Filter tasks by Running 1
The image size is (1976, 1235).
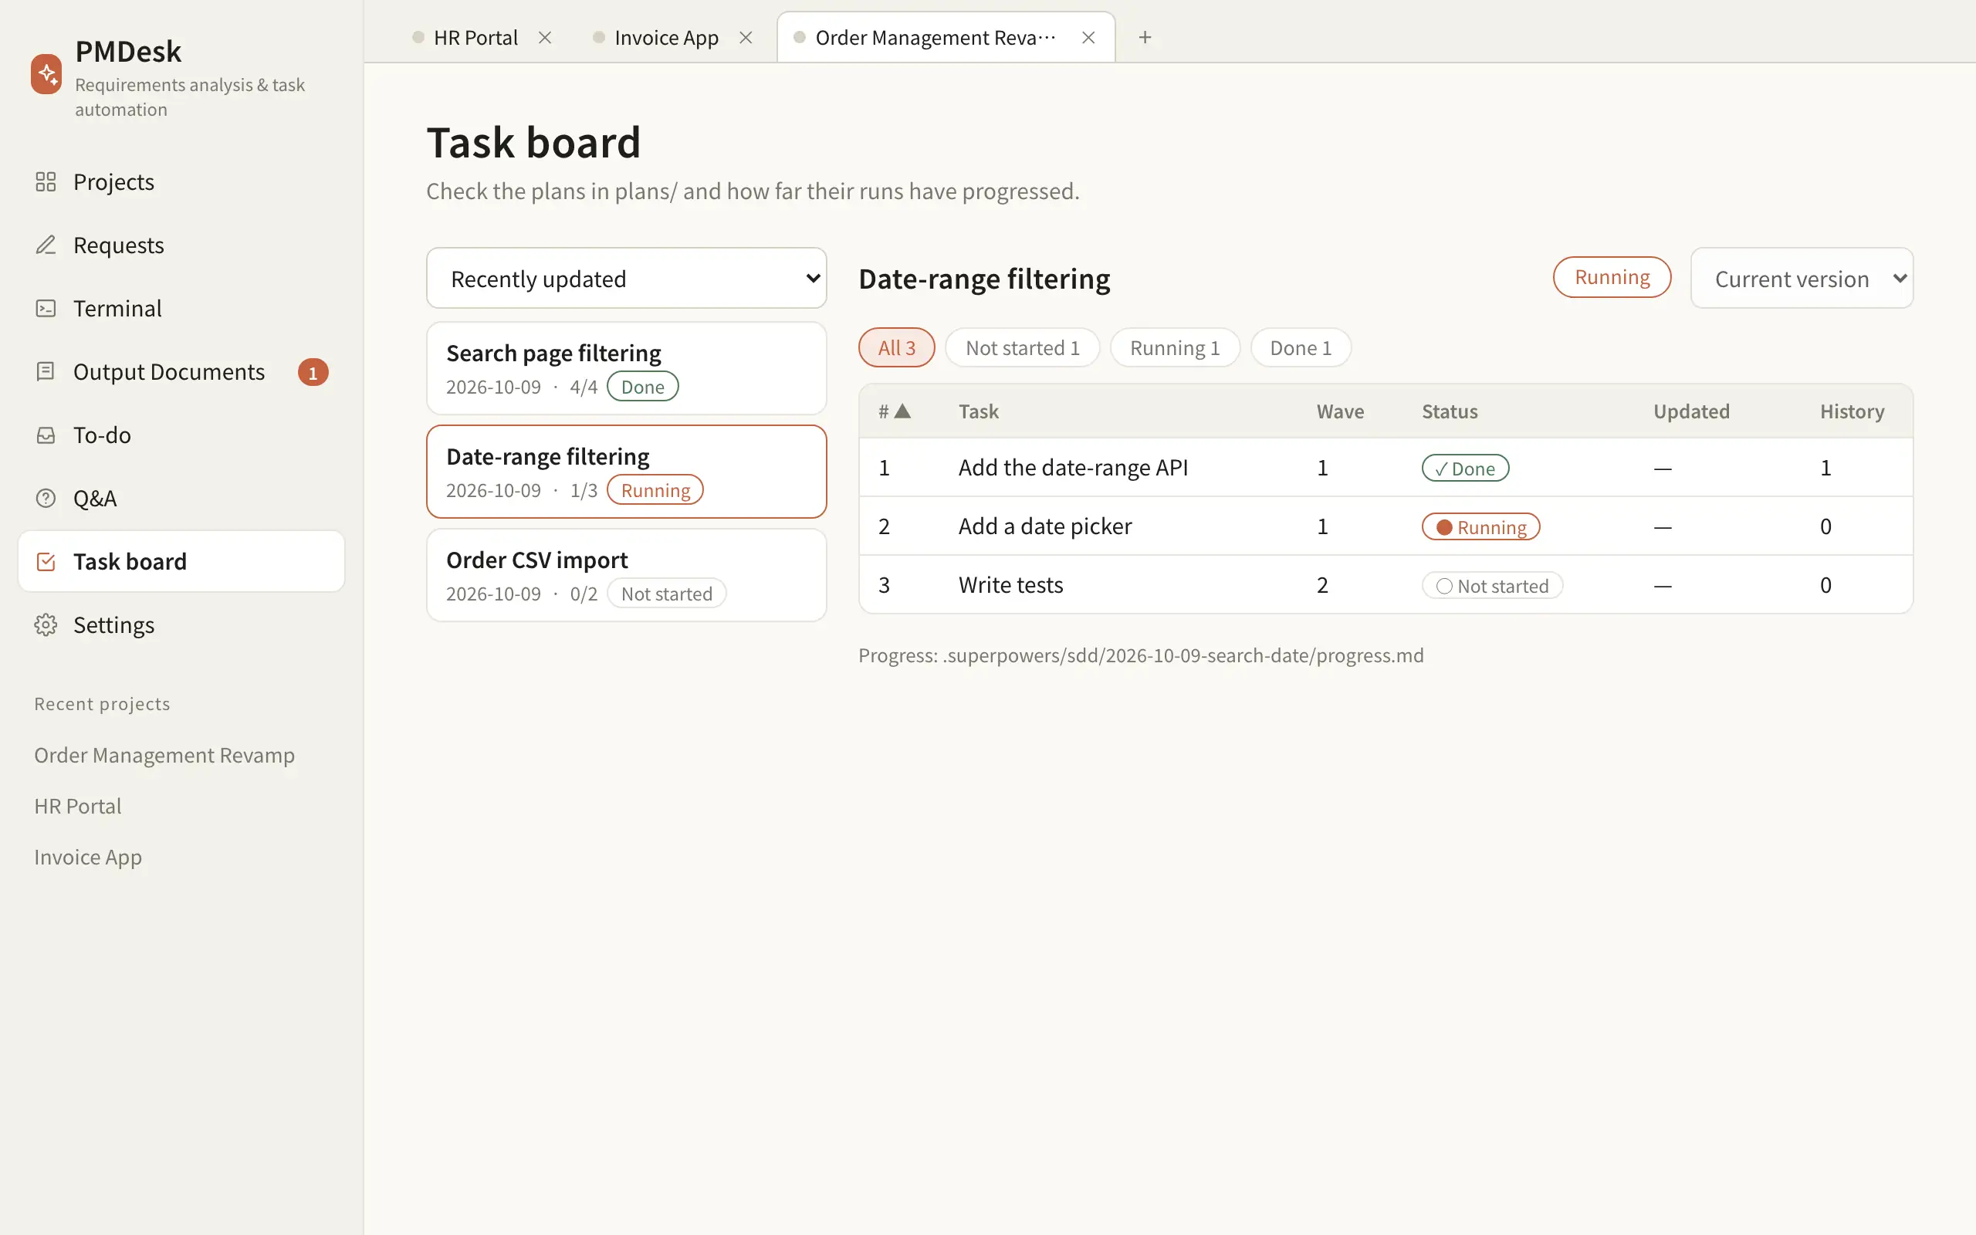coord(1175,348)
